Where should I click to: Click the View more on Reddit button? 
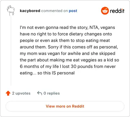tap(65, 106)
